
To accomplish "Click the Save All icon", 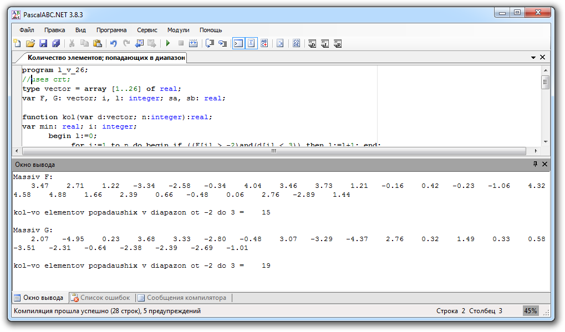I will 56,43.
